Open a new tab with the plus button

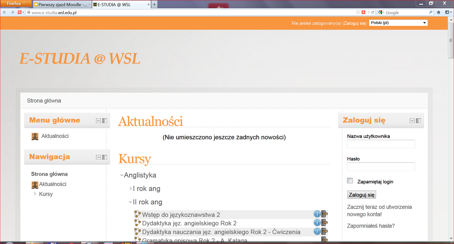pyautogui.click(x=154, y=4)
